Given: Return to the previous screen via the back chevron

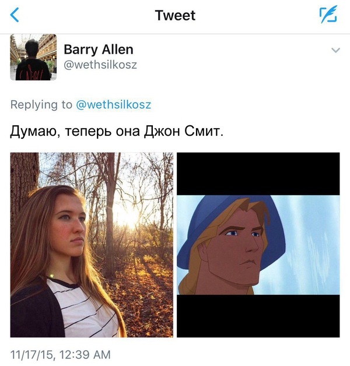Looking at the screenshot, I should [15, 15].
